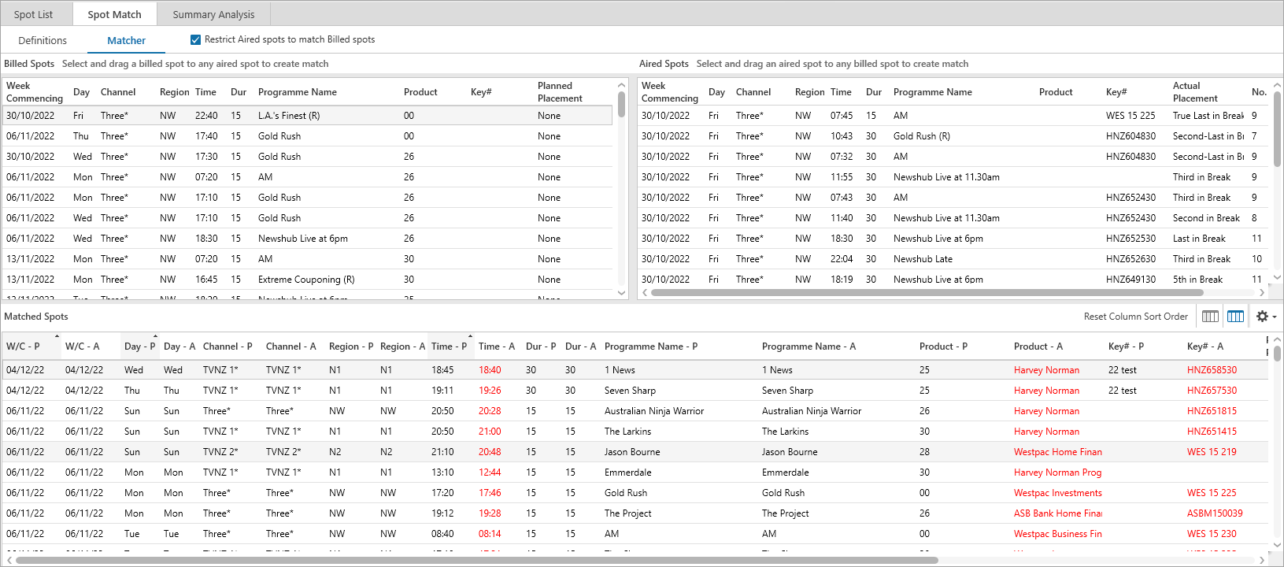
Task: Click red aired time 19:26
Action: pos(490,391)
